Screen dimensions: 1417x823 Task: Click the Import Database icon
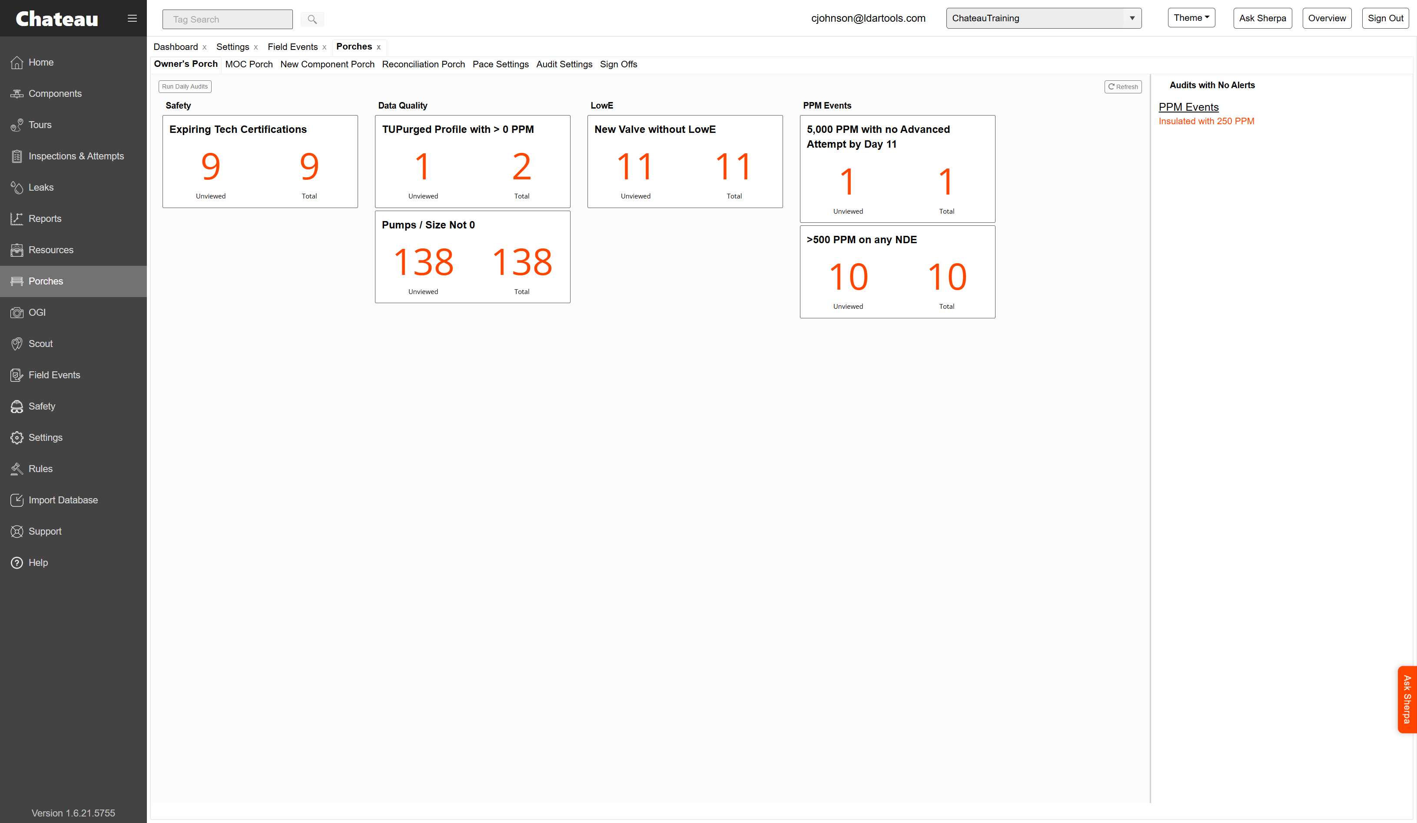pyautogui.click(x=17, y=500)
